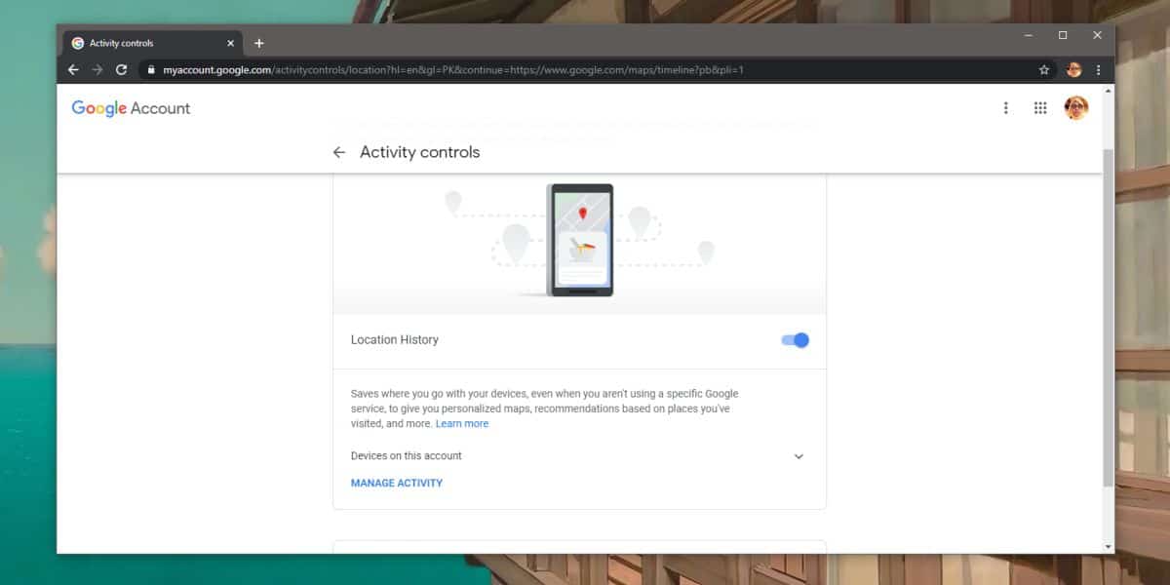Open a new tab with plus button
The image size is (1170, 585).
point(258,43)
